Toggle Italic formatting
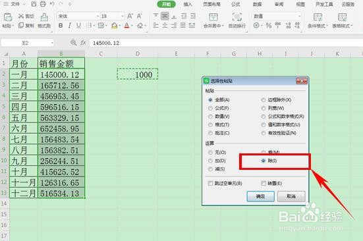363x241 pixels. pyautogui.click(x=69, y=26)
